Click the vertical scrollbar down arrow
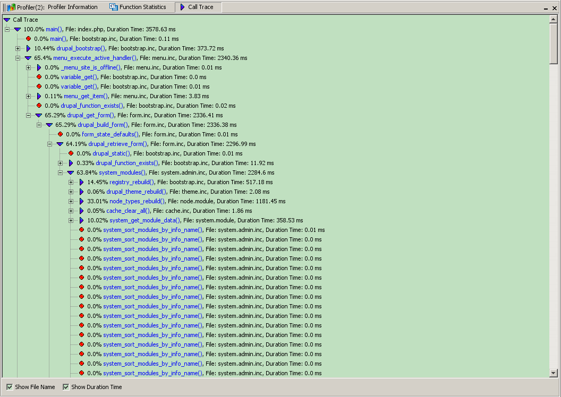Viewport: 561px width, 397px height. (x=554, y=373)
